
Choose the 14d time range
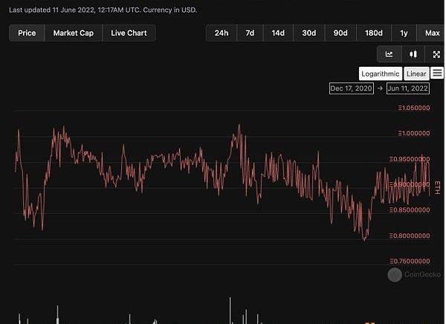(x=278, y=33)
